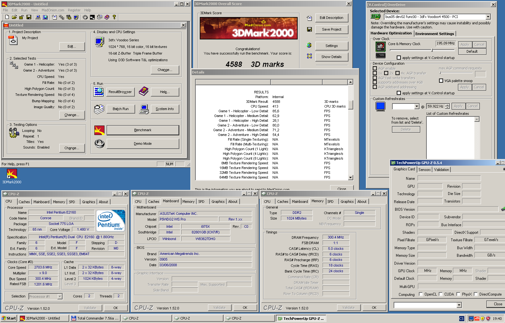Click the New project toolbar icon in 3DMark2000
This screenshot has width=505, height=323.
pos(7,17)
